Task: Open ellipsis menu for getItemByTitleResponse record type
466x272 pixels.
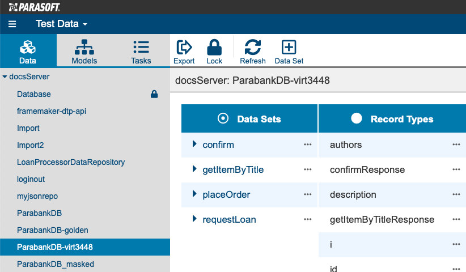Action: (x=456, y=219)
